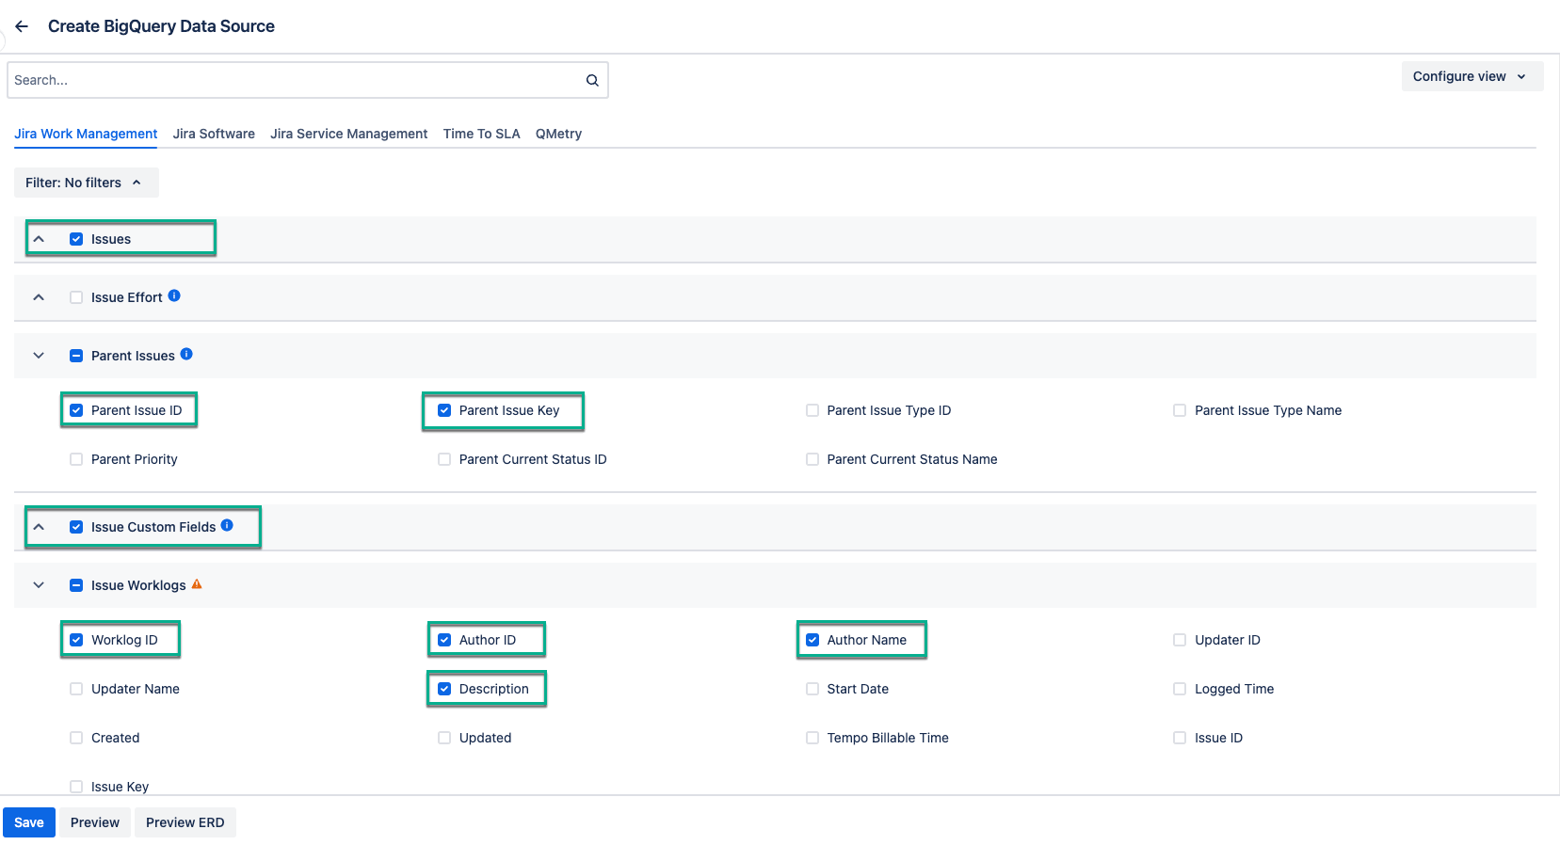The height and width of the screenshot is (845, 1560).
Task: Uncheck Author Name checkbox
Action: (x=812, y=640)
